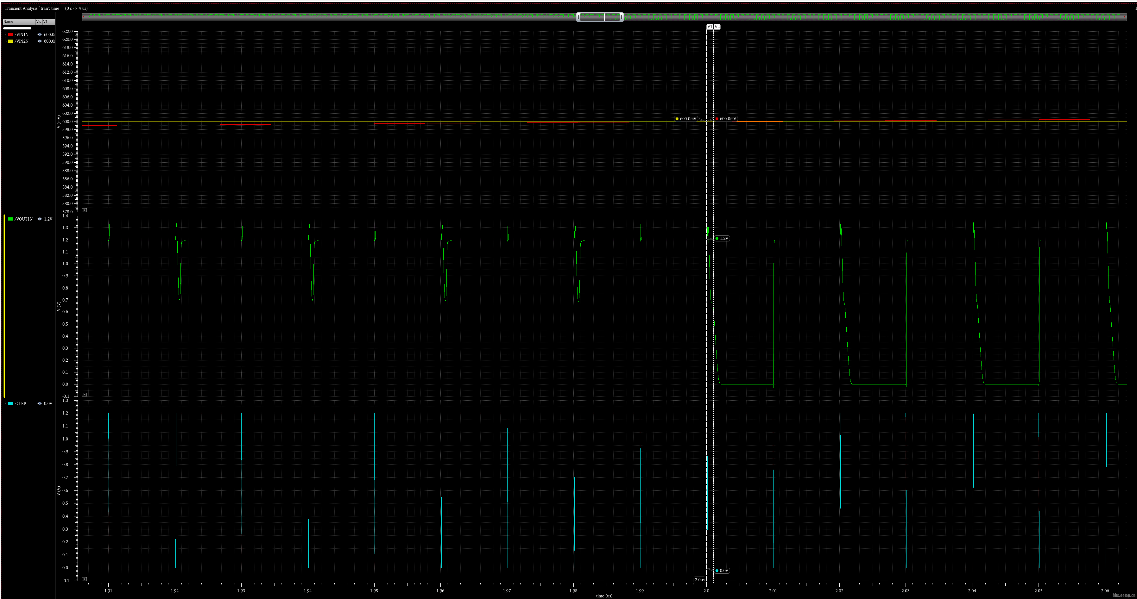Click the /VIN2N value in the legend

(x=49, y=41)
